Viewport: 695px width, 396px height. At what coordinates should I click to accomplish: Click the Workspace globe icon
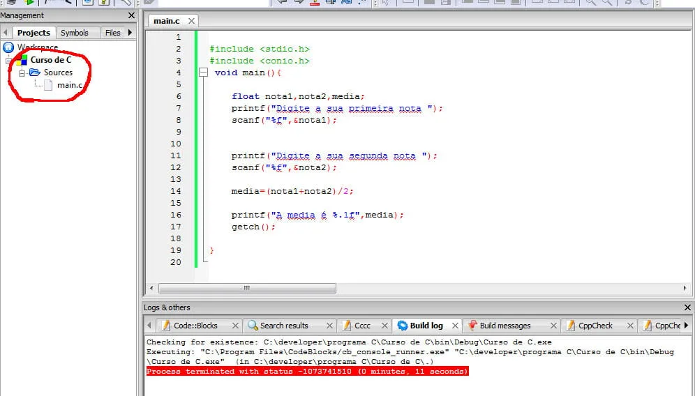click(8, 47)
